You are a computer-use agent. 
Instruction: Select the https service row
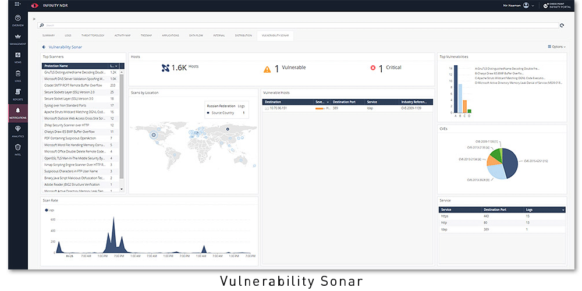[502, 216]
